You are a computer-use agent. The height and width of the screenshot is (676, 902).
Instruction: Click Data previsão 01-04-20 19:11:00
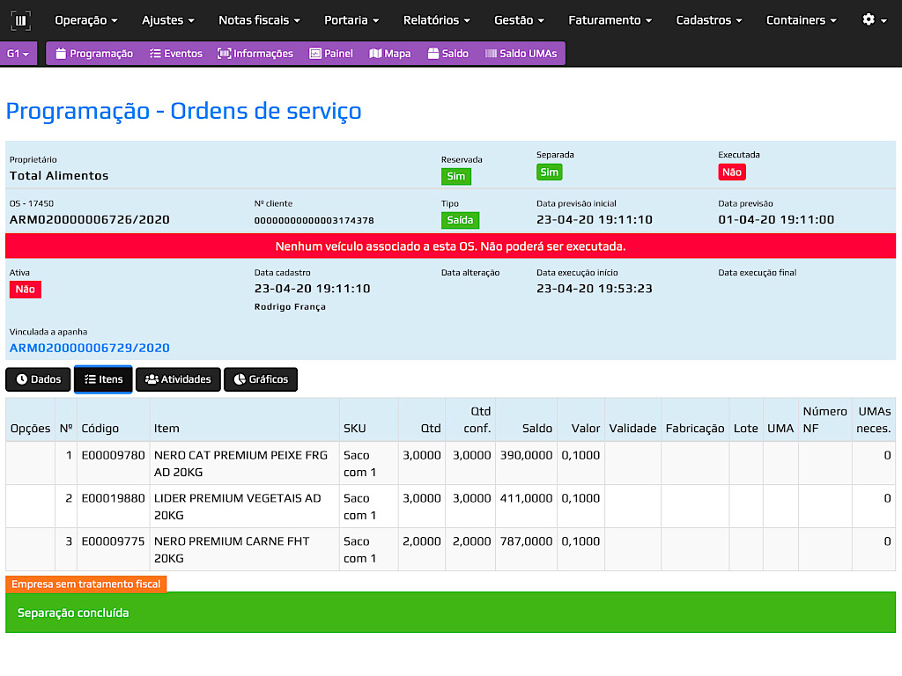[776, 219]
